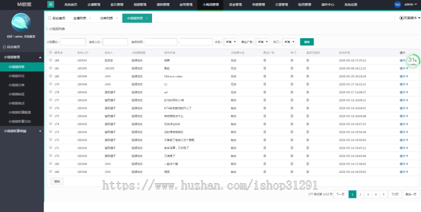Close the 分类列表 tab with its x icon
This screenshot has height=212, width=421.
pos(116,18)
